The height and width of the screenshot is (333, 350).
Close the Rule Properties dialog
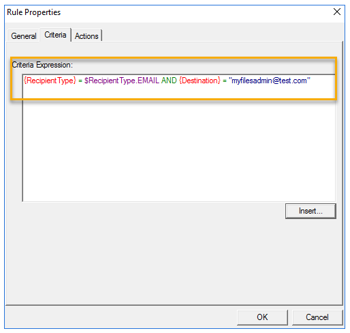(337, 12)
